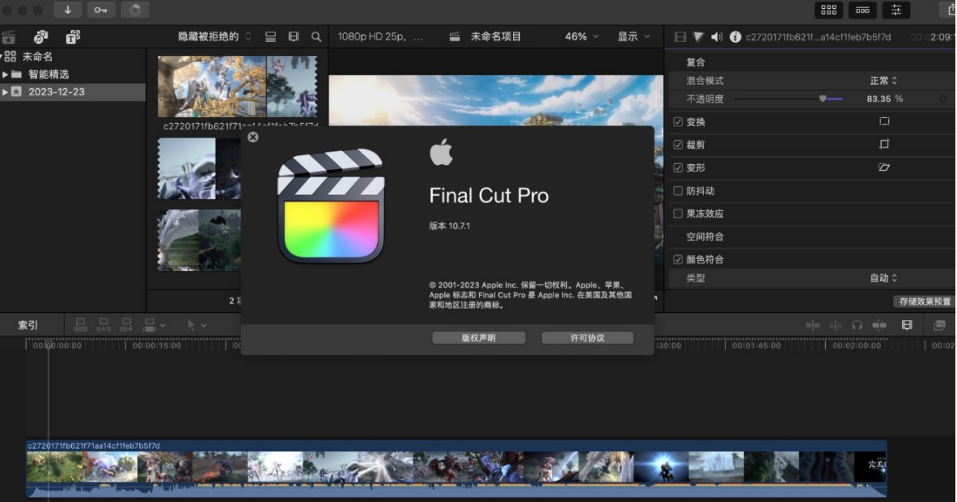Select the 2023-12-23 event row
This screenshot has width=957, height=502.
(73, 92)
